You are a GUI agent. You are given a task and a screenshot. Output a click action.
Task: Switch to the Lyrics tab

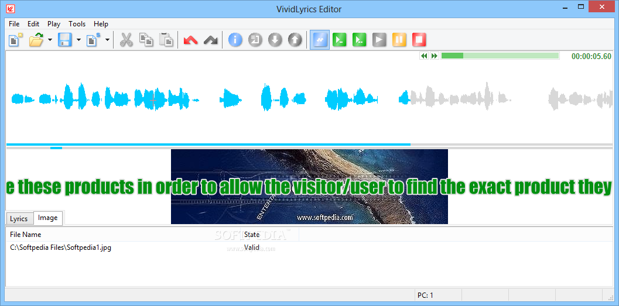[x=19, y=219]
